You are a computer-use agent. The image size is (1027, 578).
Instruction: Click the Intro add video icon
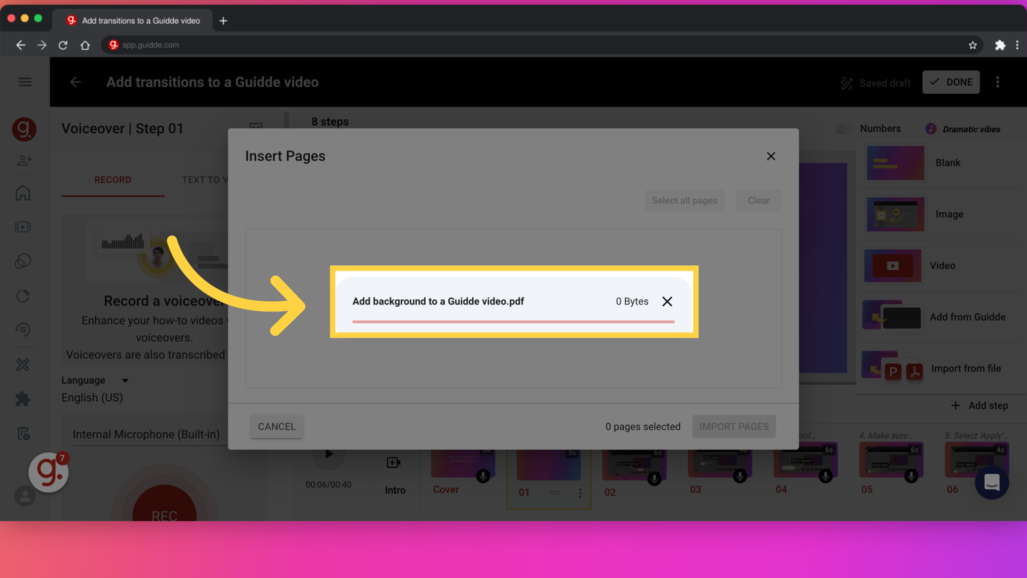394,462
